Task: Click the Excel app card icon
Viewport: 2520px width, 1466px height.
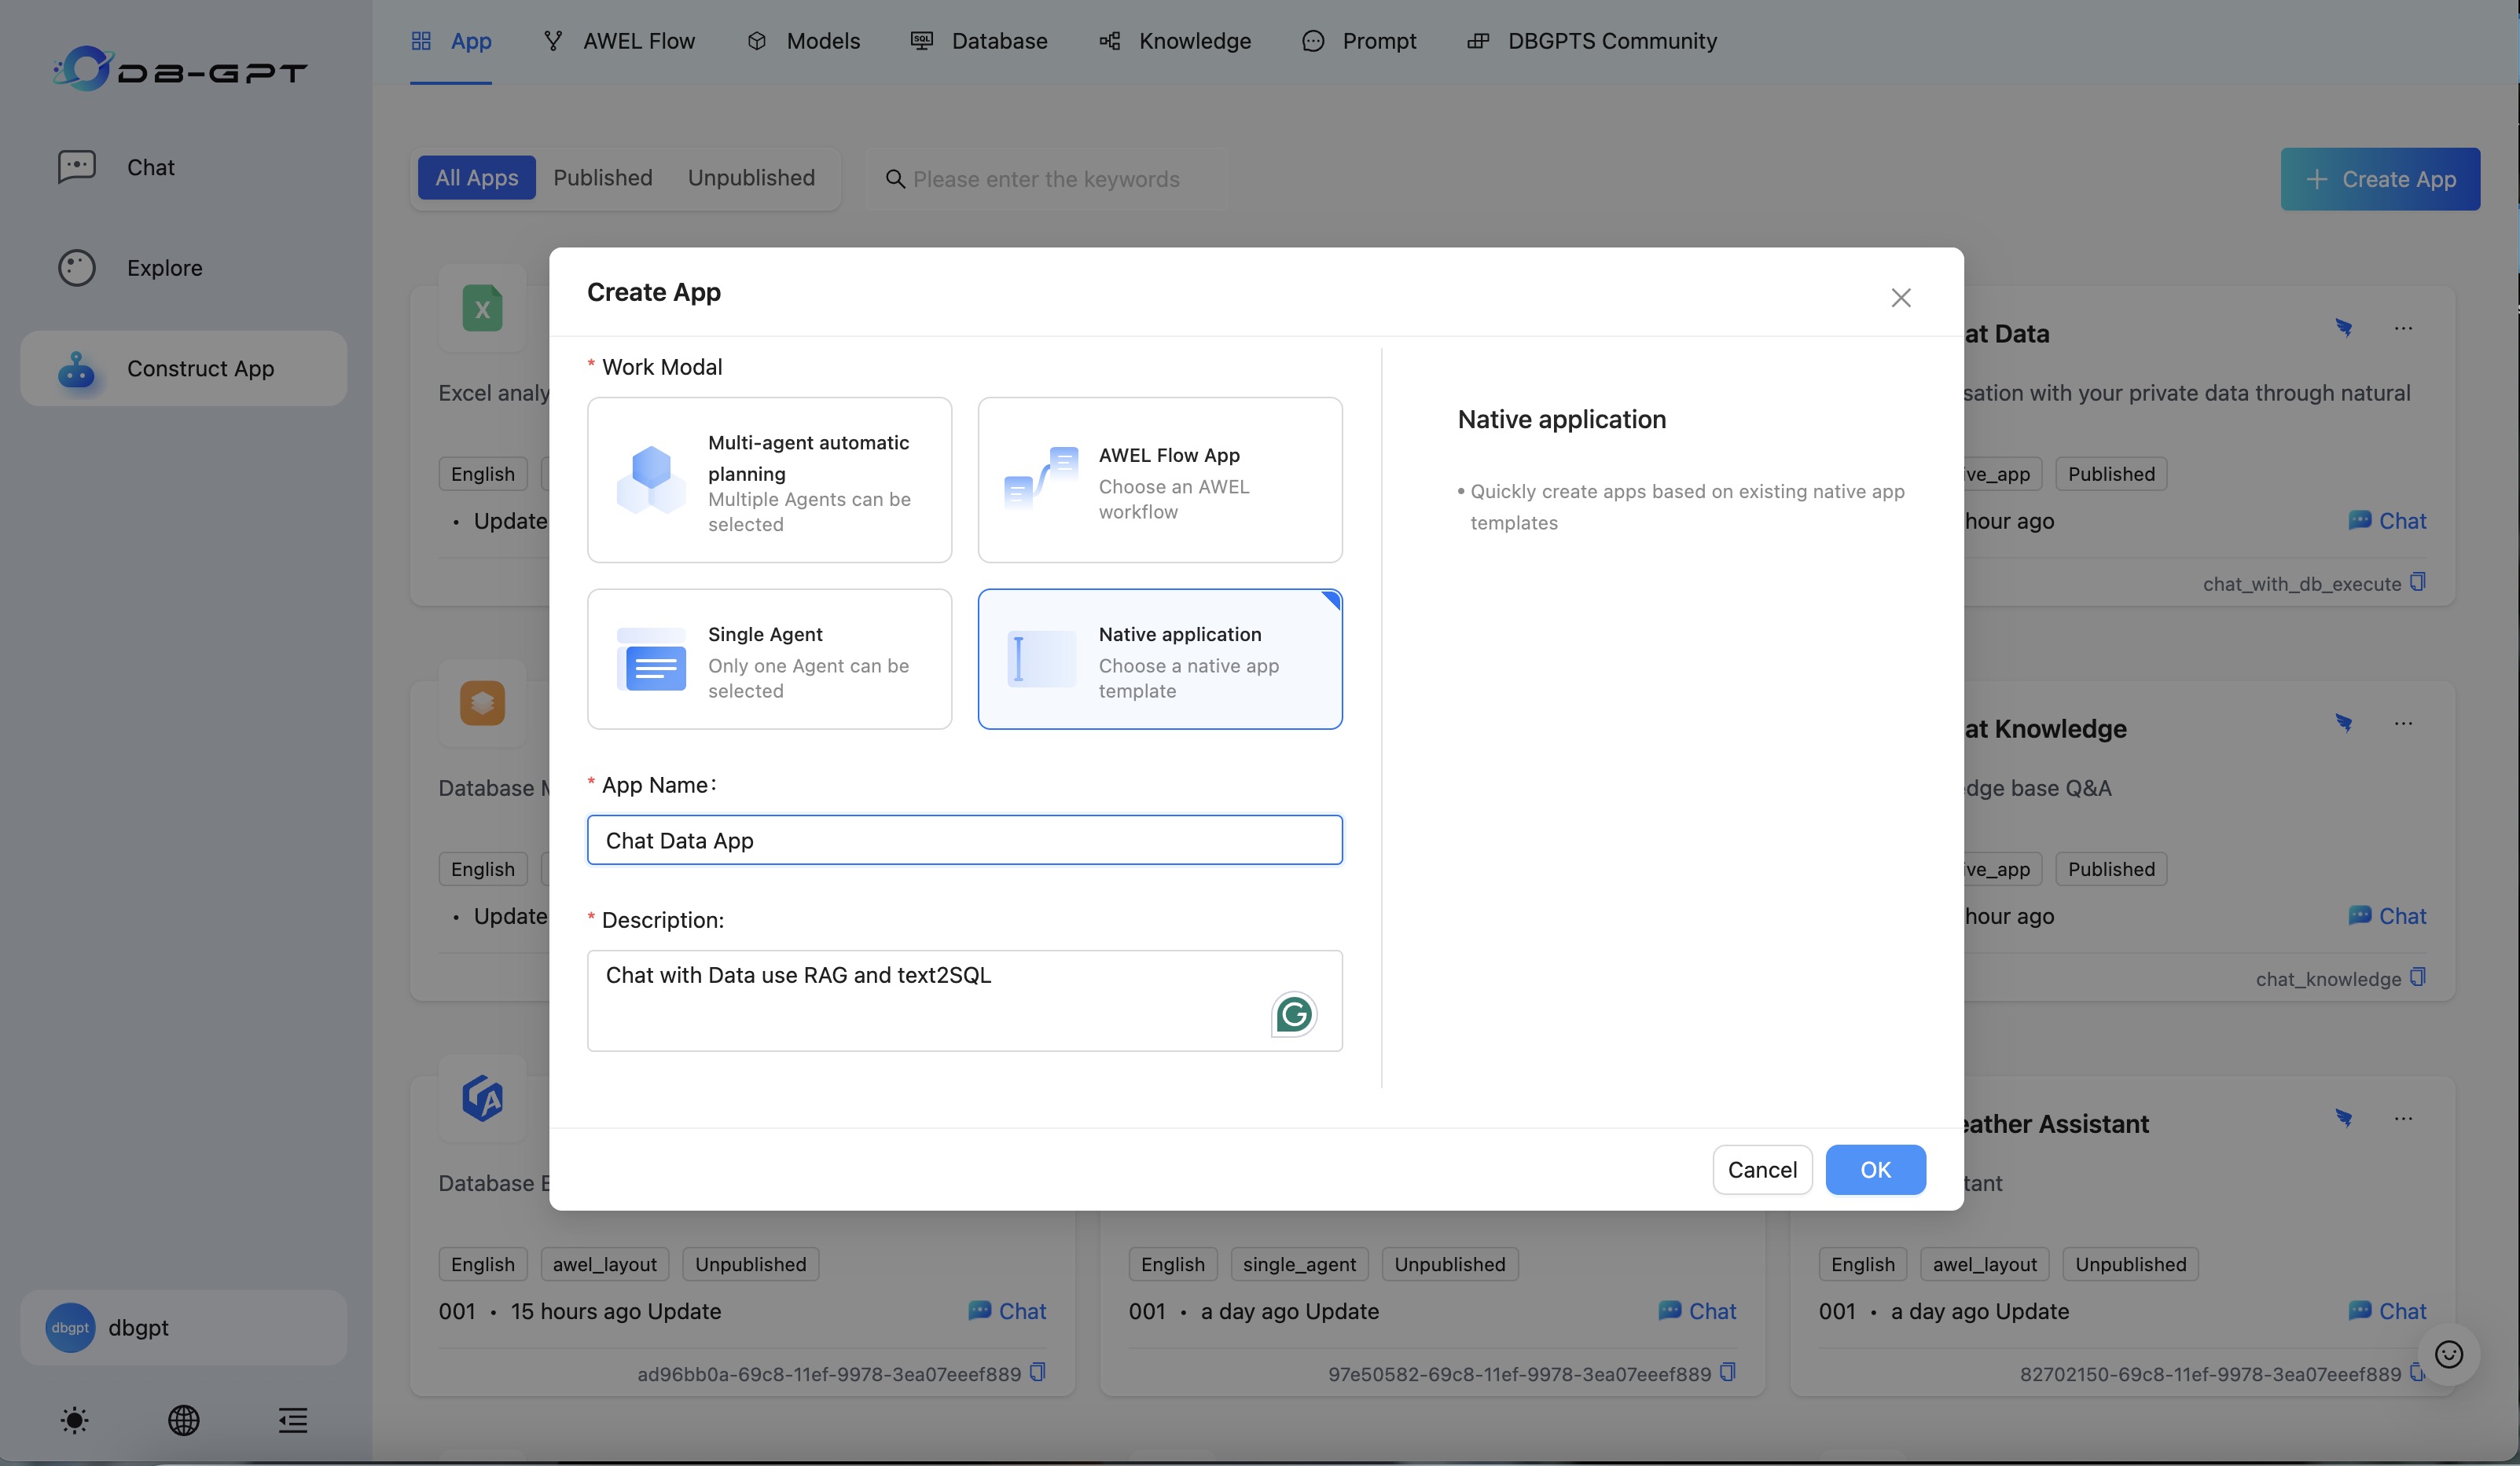Action: 482,309
